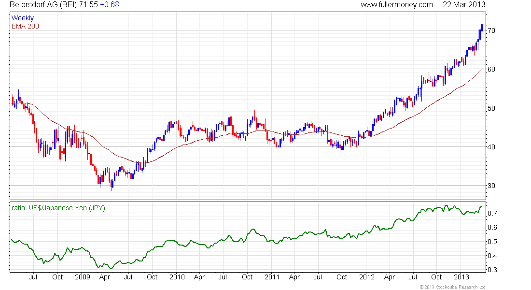Select the Weekly period label
This screenshot has height=290, width=531.
23,18
